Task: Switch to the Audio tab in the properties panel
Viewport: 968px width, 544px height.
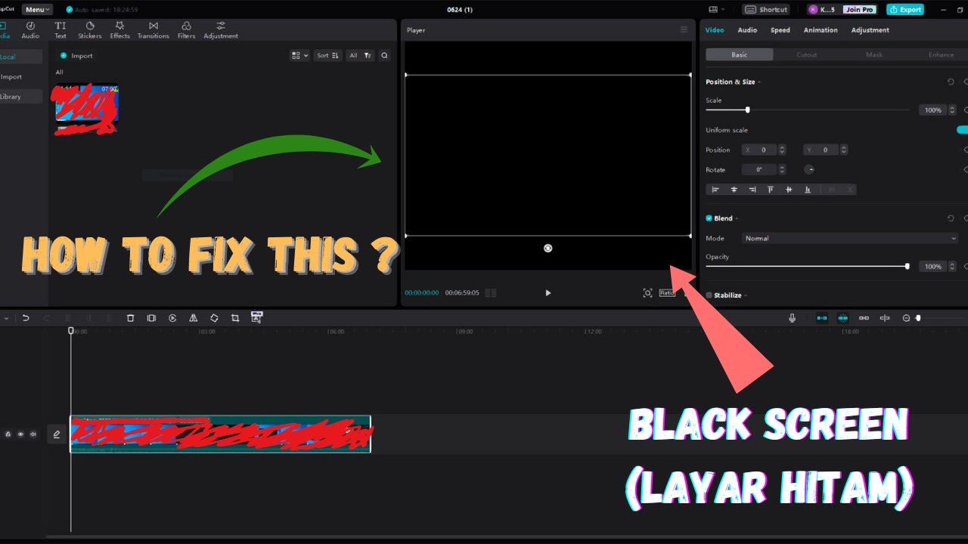Action: pos(747,30)
